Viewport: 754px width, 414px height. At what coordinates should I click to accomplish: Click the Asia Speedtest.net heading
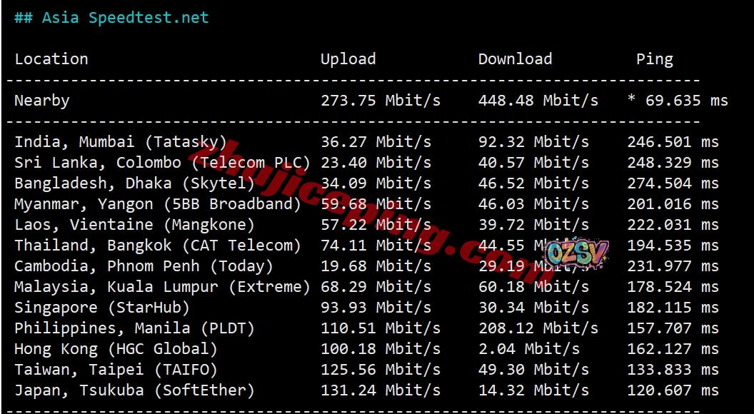111,18
